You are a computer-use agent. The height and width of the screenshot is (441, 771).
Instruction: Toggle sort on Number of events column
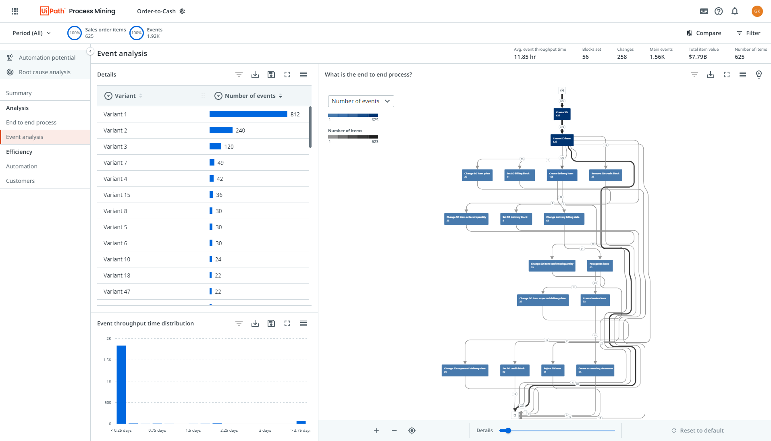pyautogui.click(x=281, y=96)
